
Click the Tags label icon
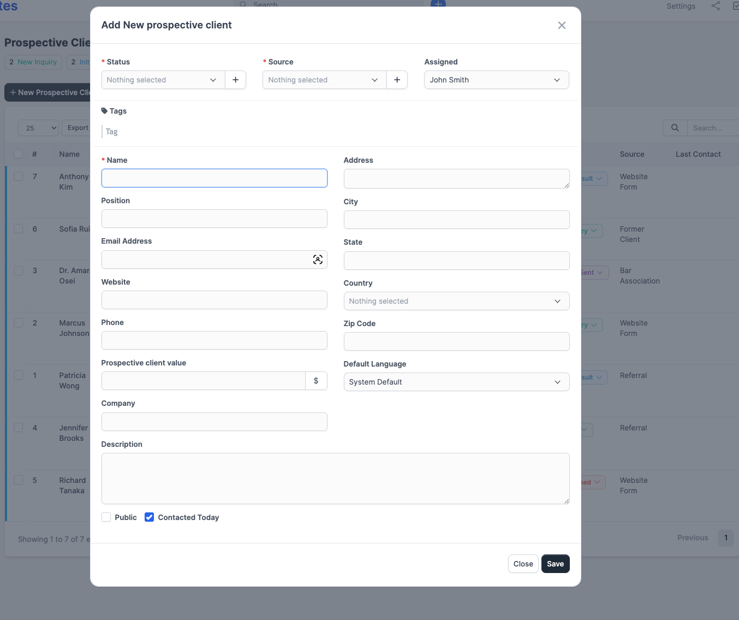pos(104,111)
